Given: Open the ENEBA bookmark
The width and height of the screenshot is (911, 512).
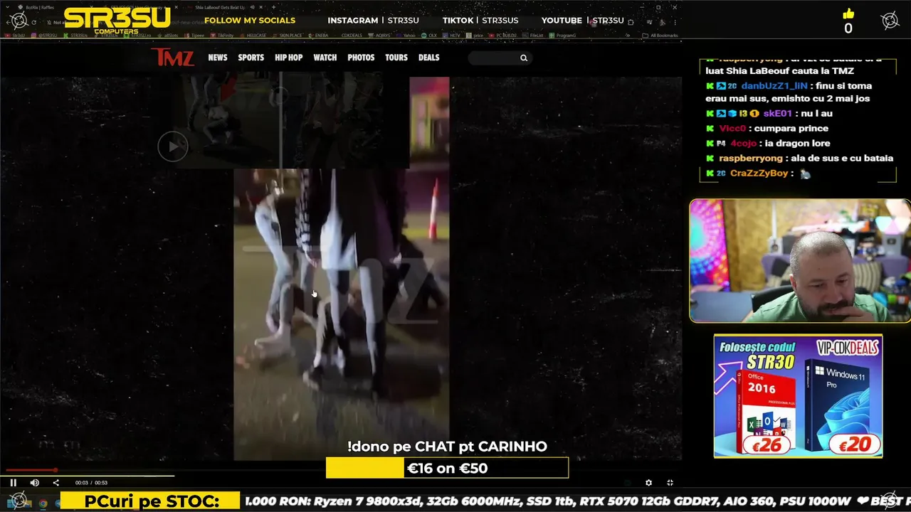Looking at the screenshot, I should tap(320, 35).
